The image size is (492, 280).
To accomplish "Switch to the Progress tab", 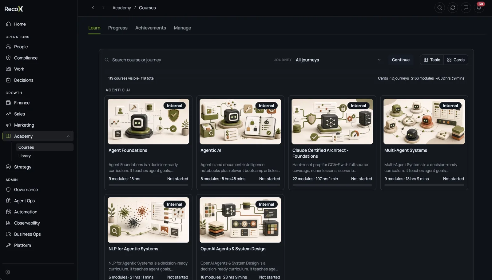I will tap(118, 28).
